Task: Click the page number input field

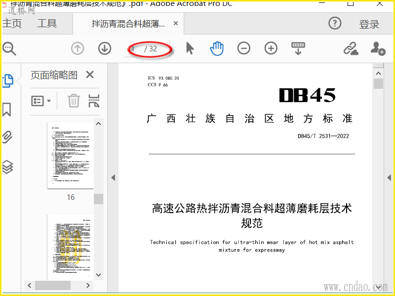Action: 135,48
